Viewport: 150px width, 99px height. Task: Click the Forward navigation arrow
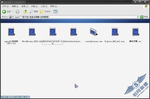click(17, 12)
